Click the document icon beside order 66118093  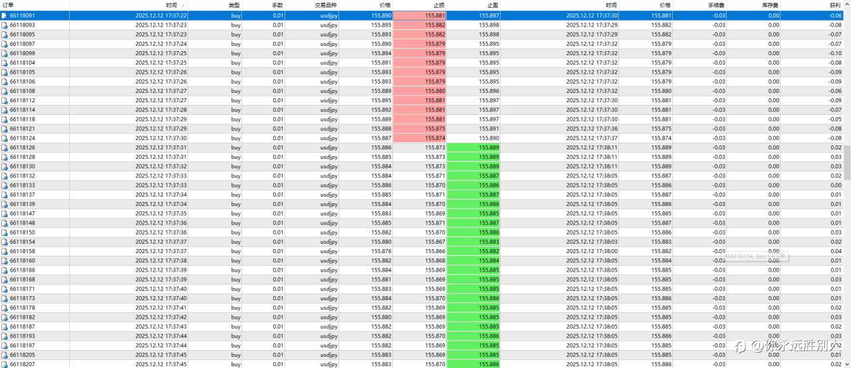point(4,25)
